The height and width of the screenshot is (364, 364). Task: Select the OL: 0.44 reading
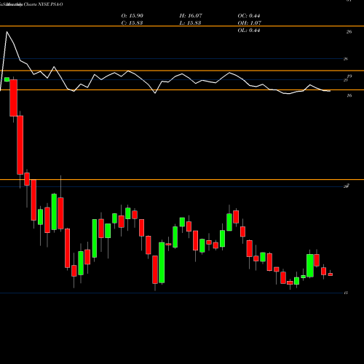(x=249, y=31)
